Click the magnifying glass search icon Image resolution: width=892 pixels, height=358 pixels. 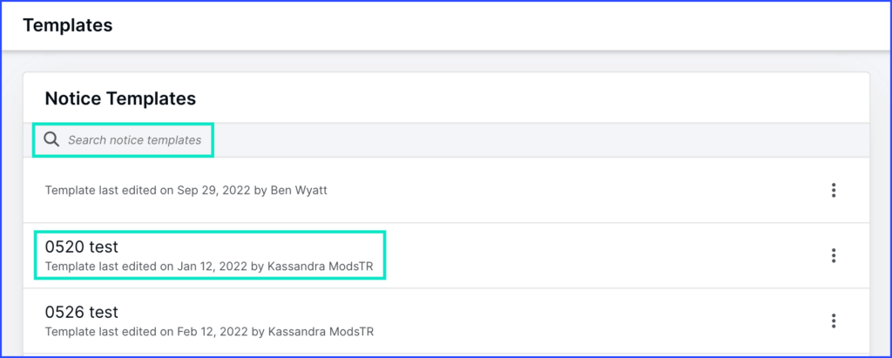pos(52,140)
